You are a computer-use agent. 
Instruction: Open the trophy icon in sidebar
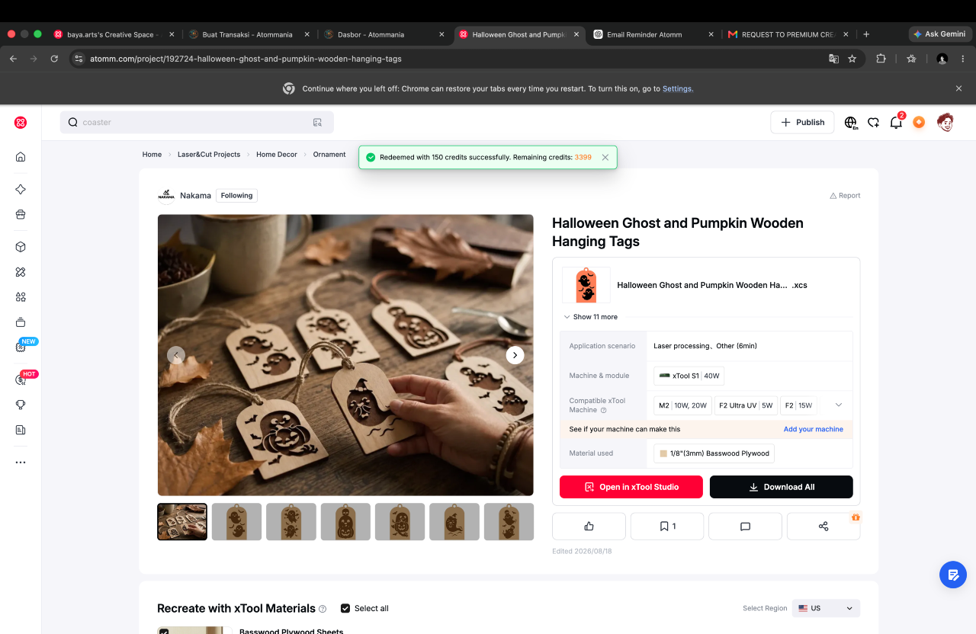[21, 405]
